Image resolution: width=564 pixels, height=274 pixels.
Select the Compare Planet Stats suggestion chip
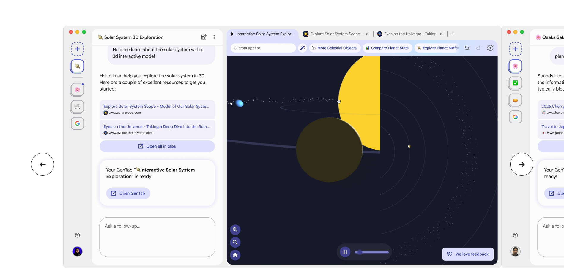387,48
